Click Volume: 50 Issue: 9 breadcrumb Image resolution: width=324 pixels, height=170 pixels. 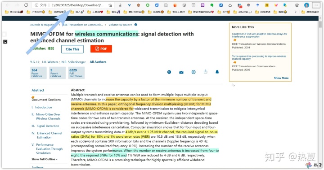[120, 25]
